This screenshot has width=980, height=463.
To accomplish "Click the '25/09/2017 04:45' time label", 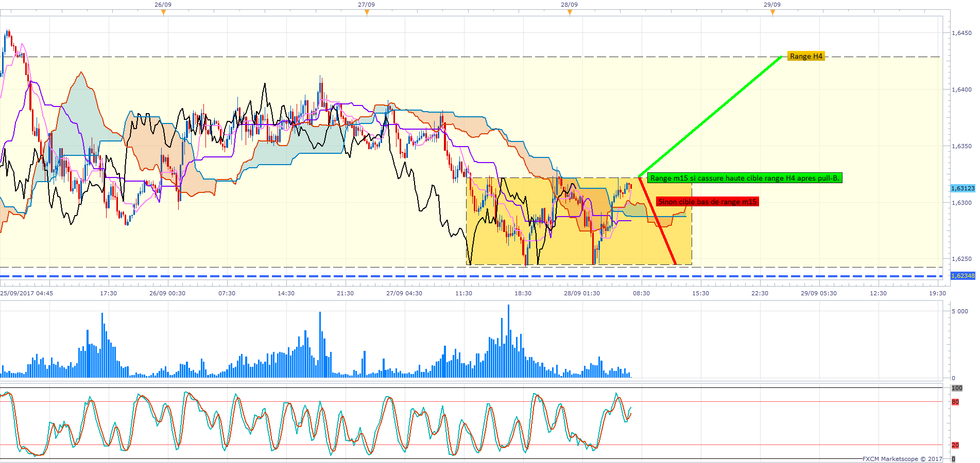I will coord(27,293).
